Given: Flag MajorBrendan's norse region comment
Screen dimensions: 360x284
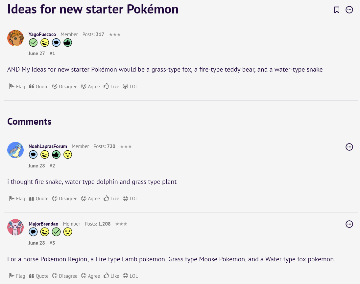Looking at the screenshot, I should pyautogui.click(x=17, y=276).
